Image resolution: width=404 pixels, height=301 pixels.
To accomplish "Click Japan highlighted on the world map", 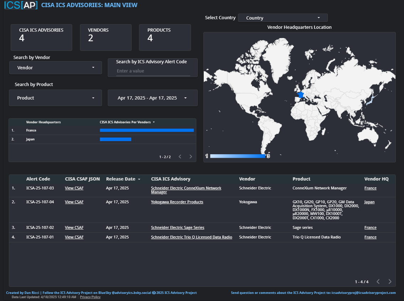I will click(370, 101).
